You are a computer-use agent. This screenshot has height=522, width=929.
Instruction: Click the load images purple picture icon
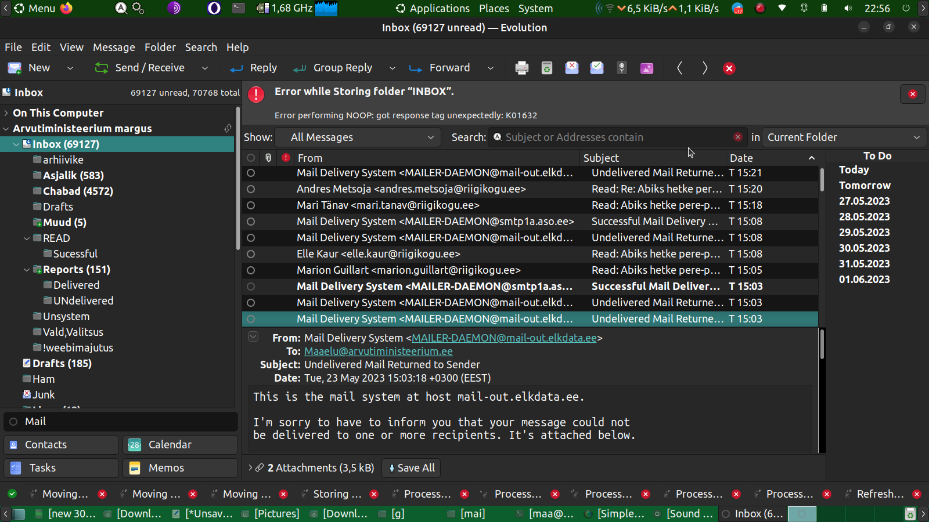(646, 68)
